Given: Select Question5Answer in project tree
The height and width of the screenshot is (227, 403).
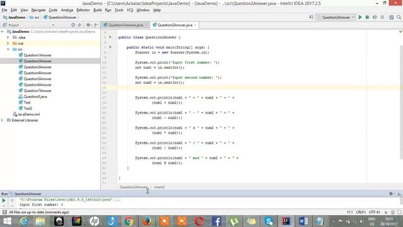Looking at the screenshot, I should coord(38,79).
